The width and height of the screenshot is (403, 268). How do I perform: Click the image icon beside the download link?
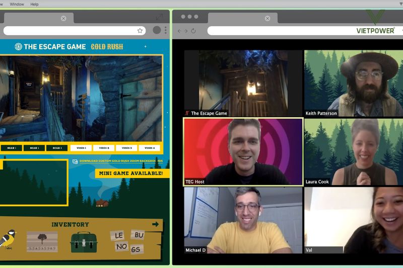(75, 161)
